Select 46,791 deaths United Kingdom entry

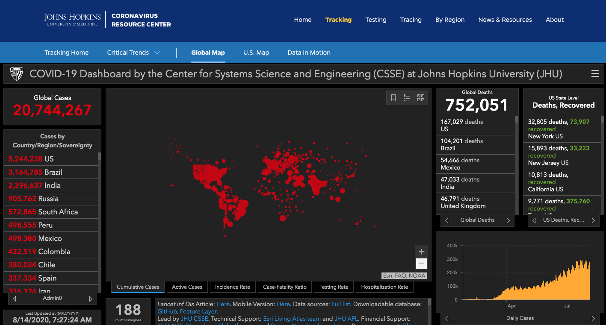[476, 202]
